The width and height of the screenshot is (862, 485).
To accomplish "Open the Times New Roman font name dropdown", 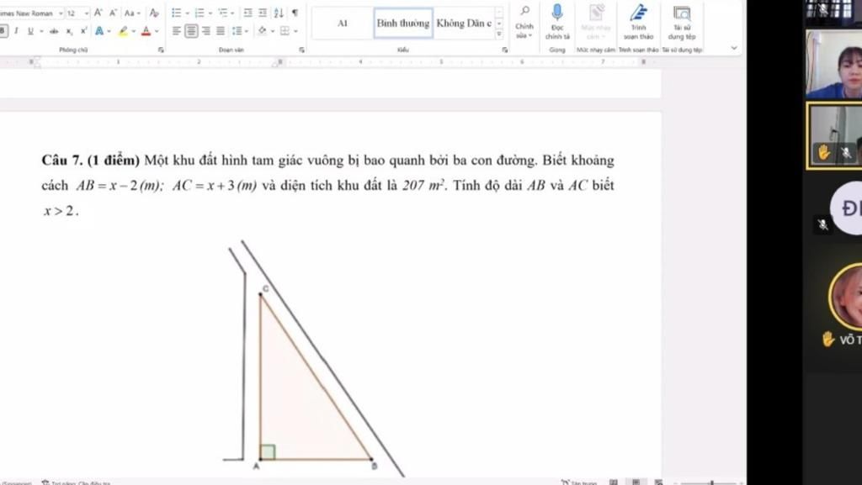I will point(61,13).
